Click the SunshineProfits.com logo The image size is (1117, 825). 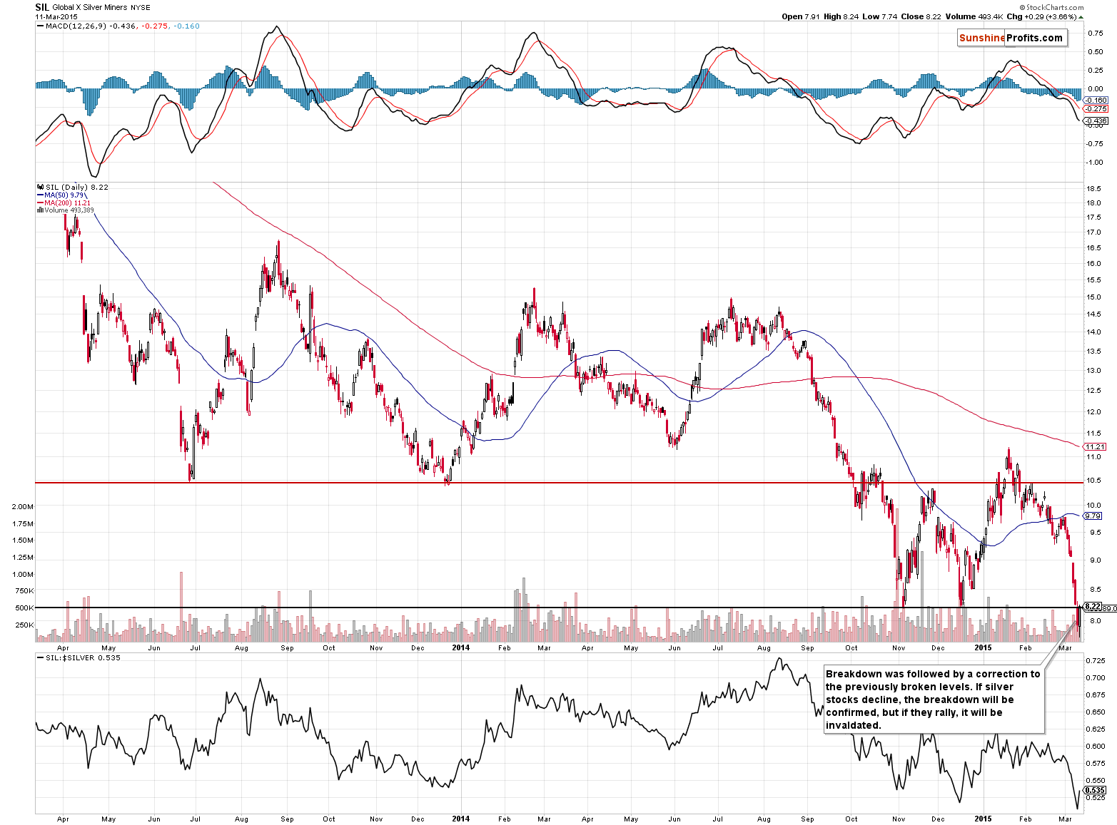click(x=1012, y=38)
